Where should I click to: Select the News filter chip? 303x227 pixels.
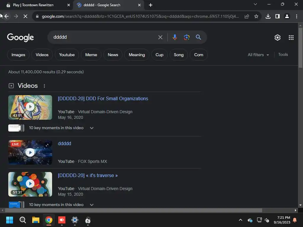(x=113, y=55)
